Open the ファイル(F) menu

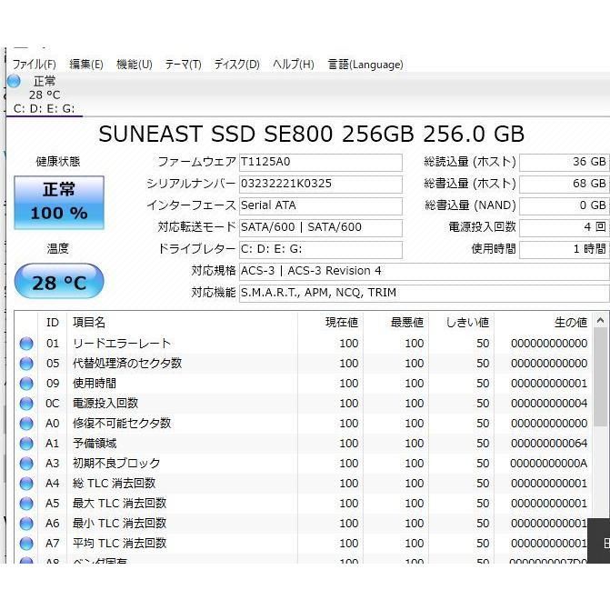coord(35,65)
